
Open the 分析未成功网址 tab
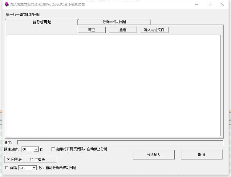[x=114, y=22]
